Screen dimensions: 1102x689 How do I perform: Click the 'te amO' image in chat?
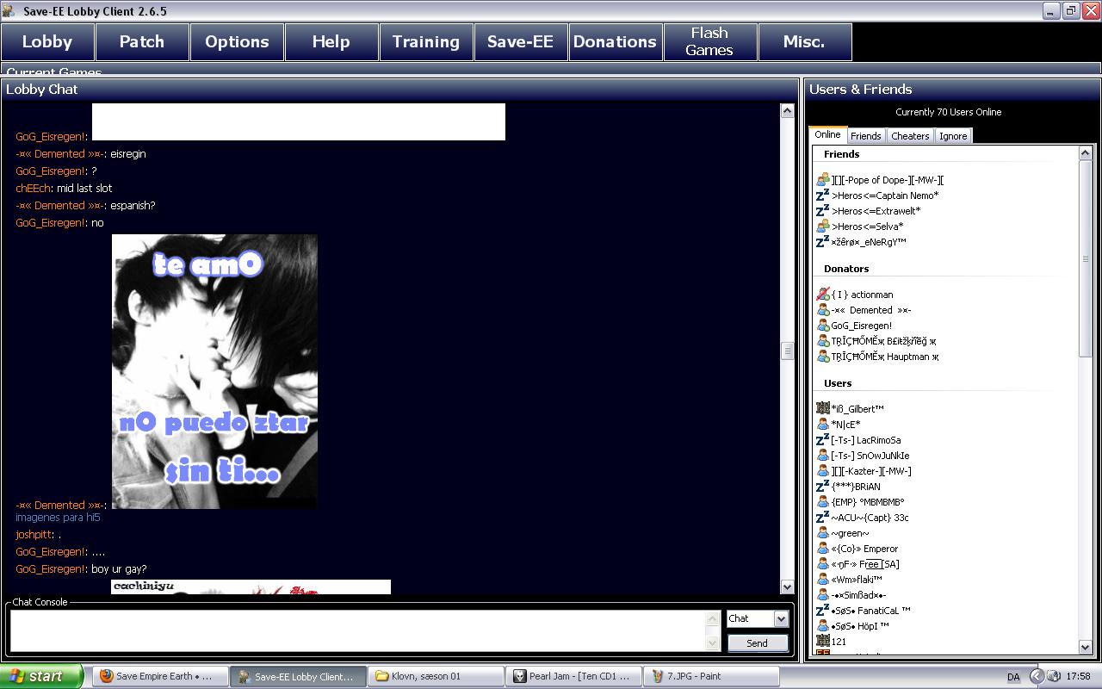tap(214, 371)
